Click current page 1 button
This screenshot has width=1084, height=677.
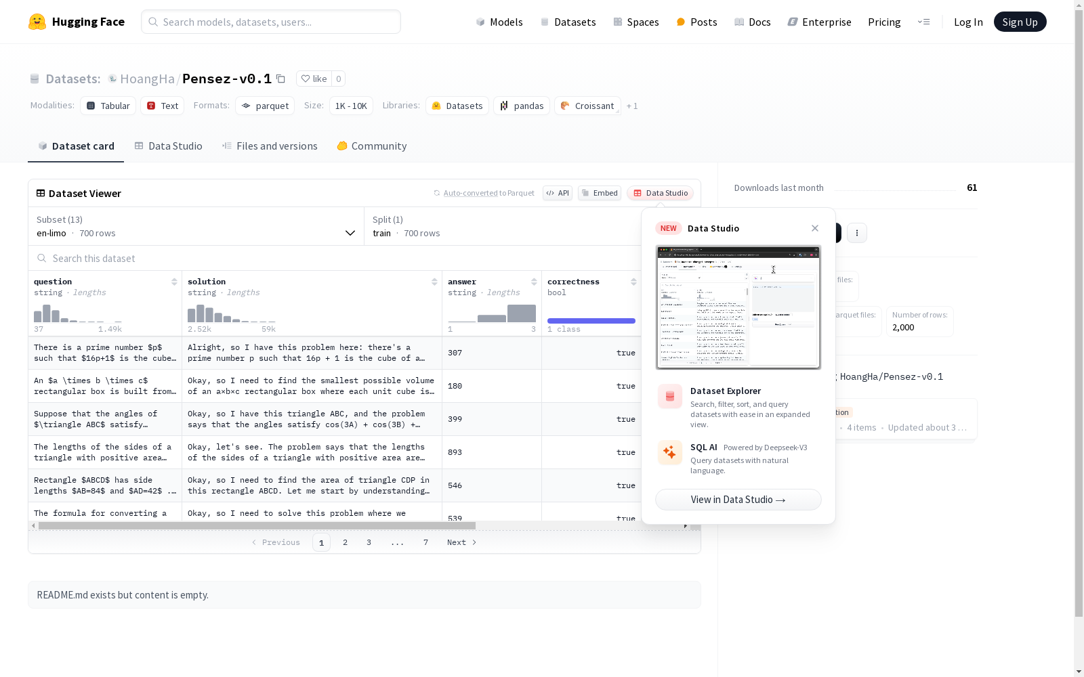pyautogui.click(x=321, y=542)
